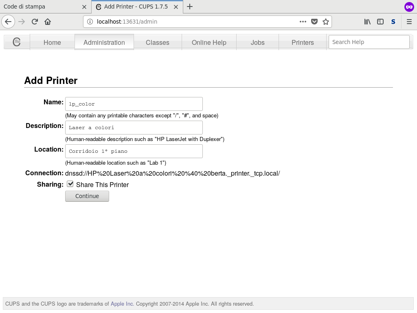Click the Description field with Laser a colori

click(134, 128)
